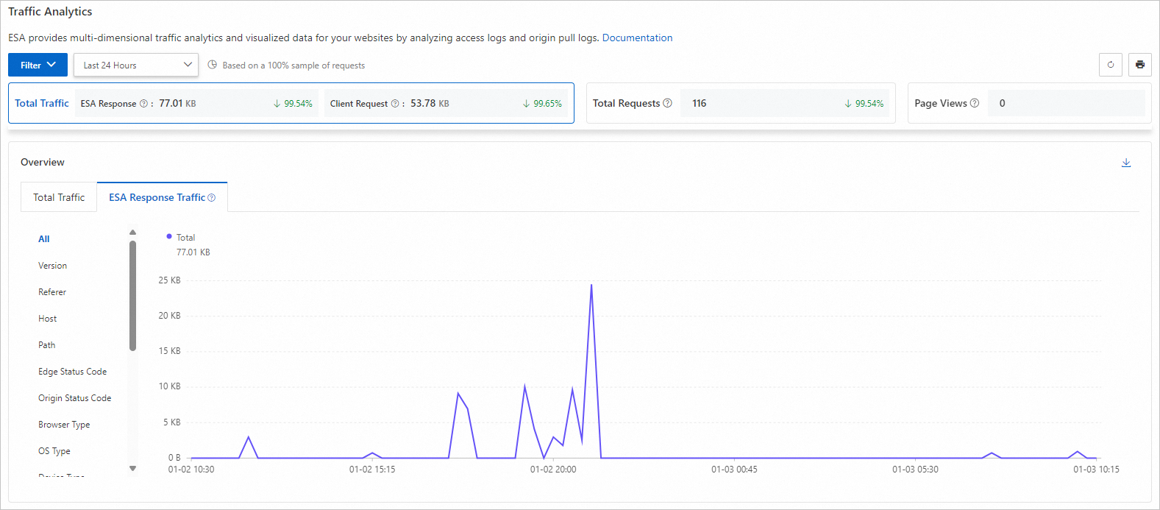Screen dimensions: 1160x510
Task: Select the Total Traffic summary card
Action: [x=291, y=103]
